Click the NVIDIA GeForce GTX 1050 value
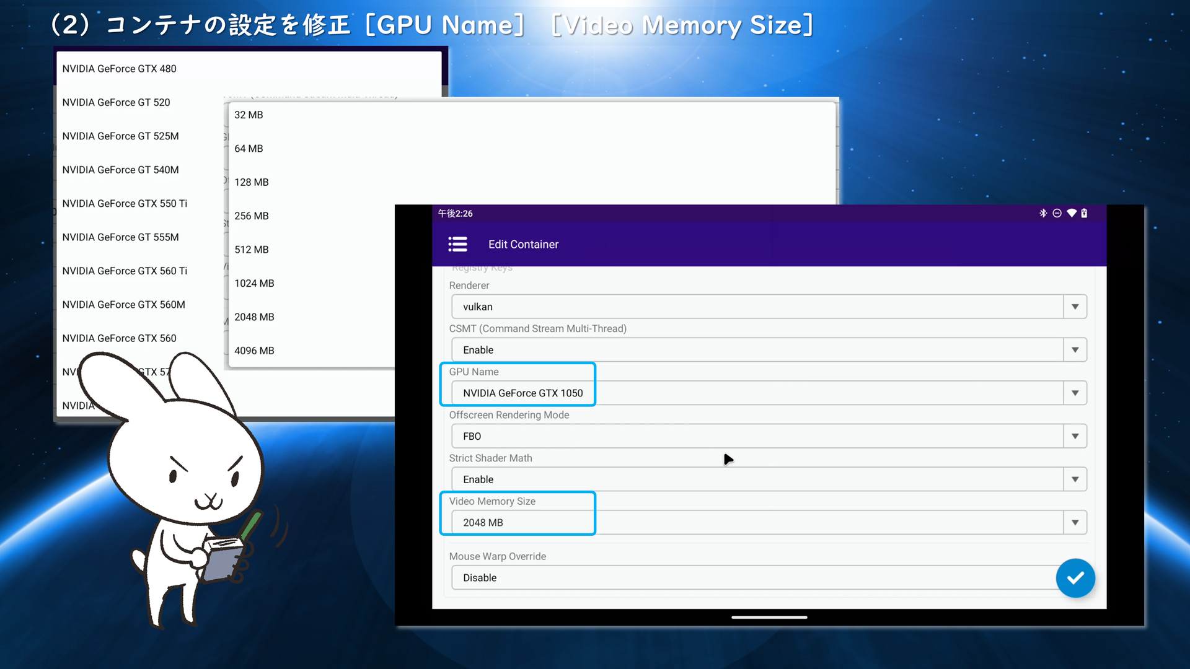This screenshot has height=669, width=1190. pos(523,393)
